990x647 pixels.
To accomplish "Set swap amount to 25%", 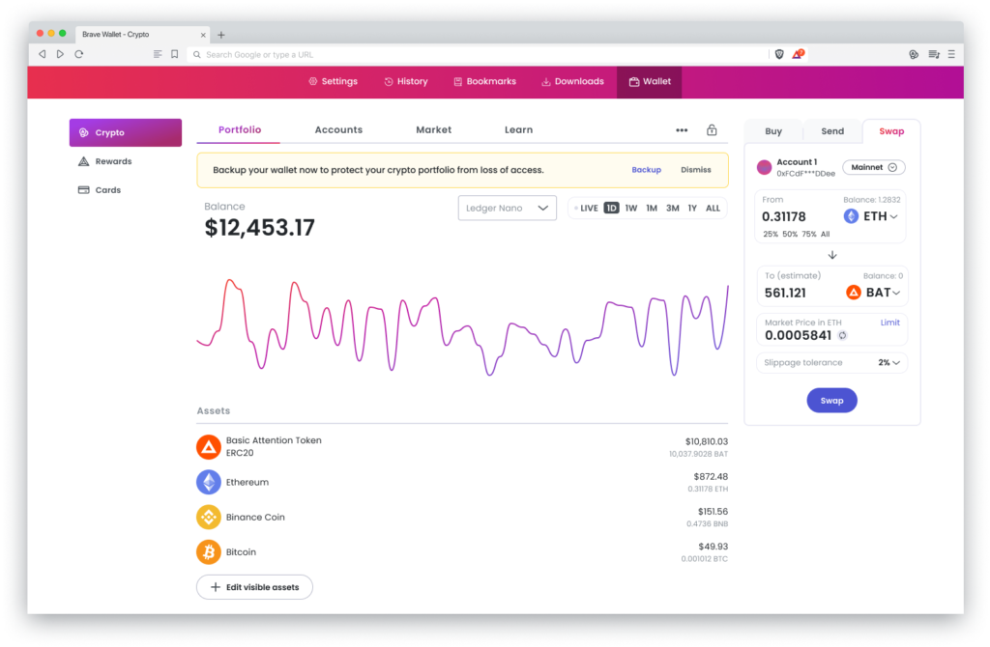I will [x=771, y=234].
